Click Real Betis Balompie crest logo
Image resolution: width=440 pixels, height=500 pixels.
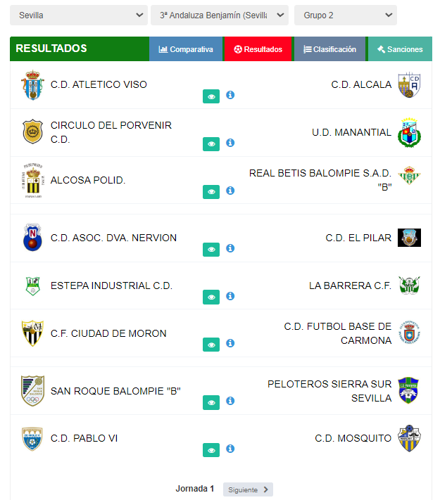(x=409, y=174)
